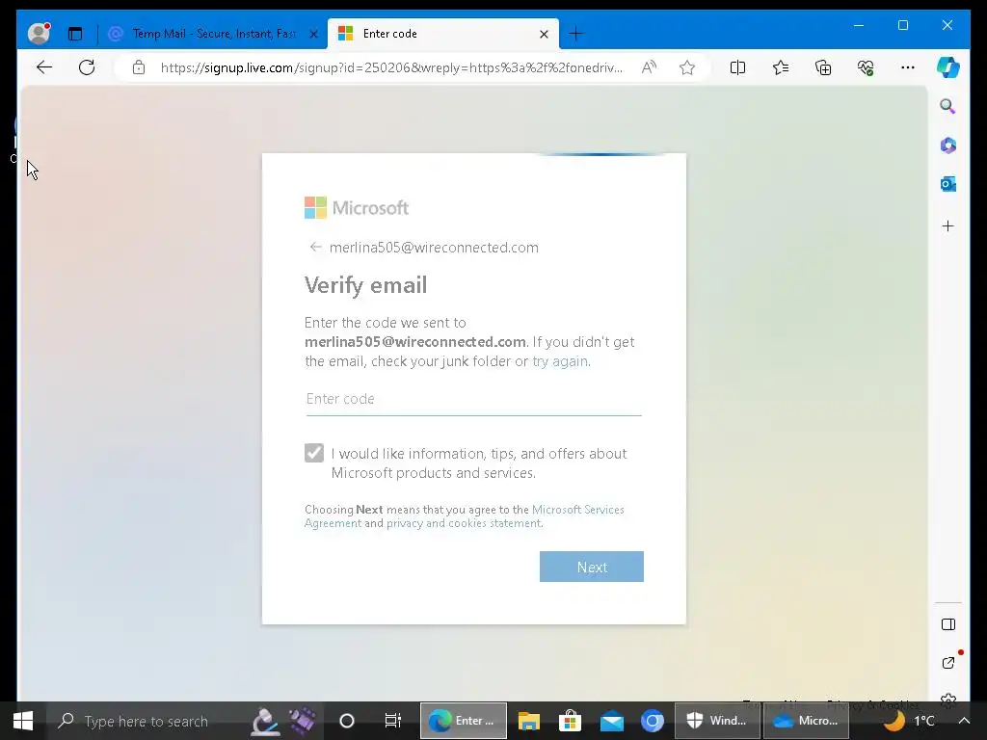The height and width of the screenshot is (740, 987).
Task: Click the Next button
Action: point(592,567)
